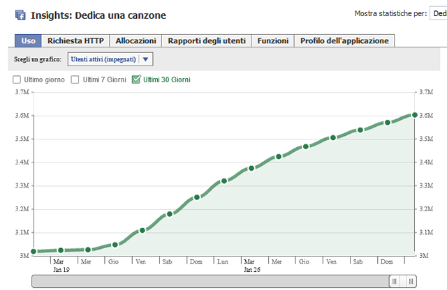Viewport: 447px width, 290px height.
Task: Open the Mostra statistiche per selector
Action: pyautogui.click(x=438, y=13)
